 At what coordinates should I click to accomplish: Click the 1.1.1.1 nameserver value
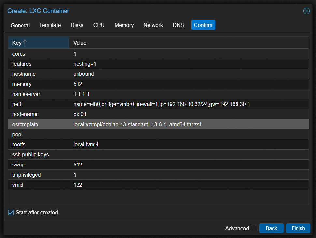(x=81, y=94)
